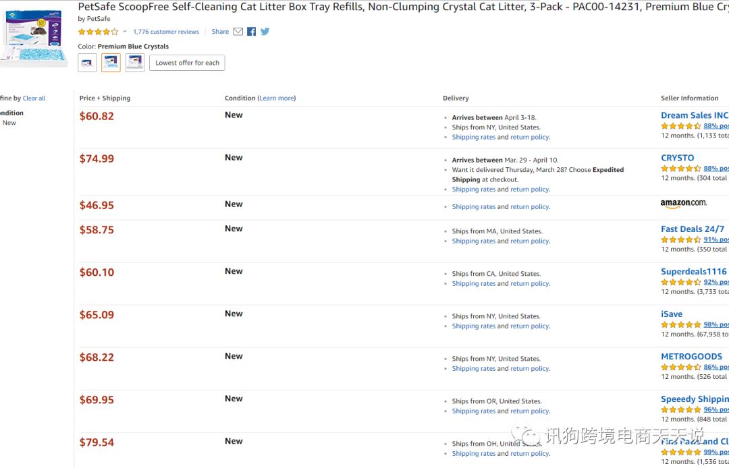Open Learn more about condition
This screenshot has width=729, height=468.
pyautogui.click(x=277, y=98)
